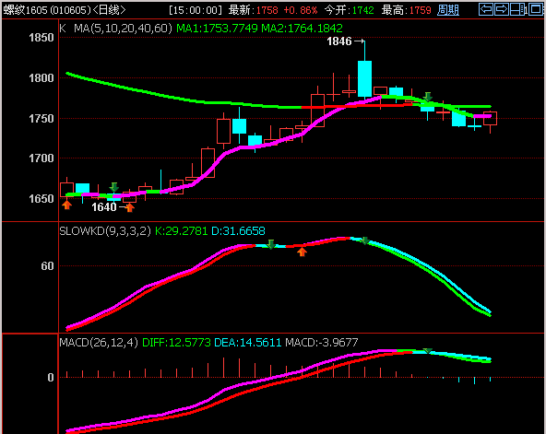
Task: Click the K MA(5,10,20,40,60) indicator label
Action: pyautogui.click(x=115, y=29)
